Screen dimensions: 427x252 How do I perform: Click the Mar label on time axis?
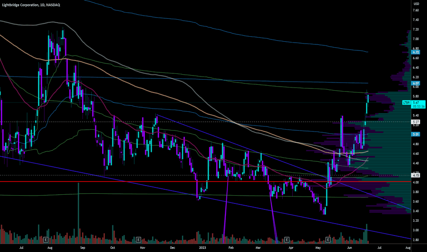pyautogui.click(x=258, y=247)
